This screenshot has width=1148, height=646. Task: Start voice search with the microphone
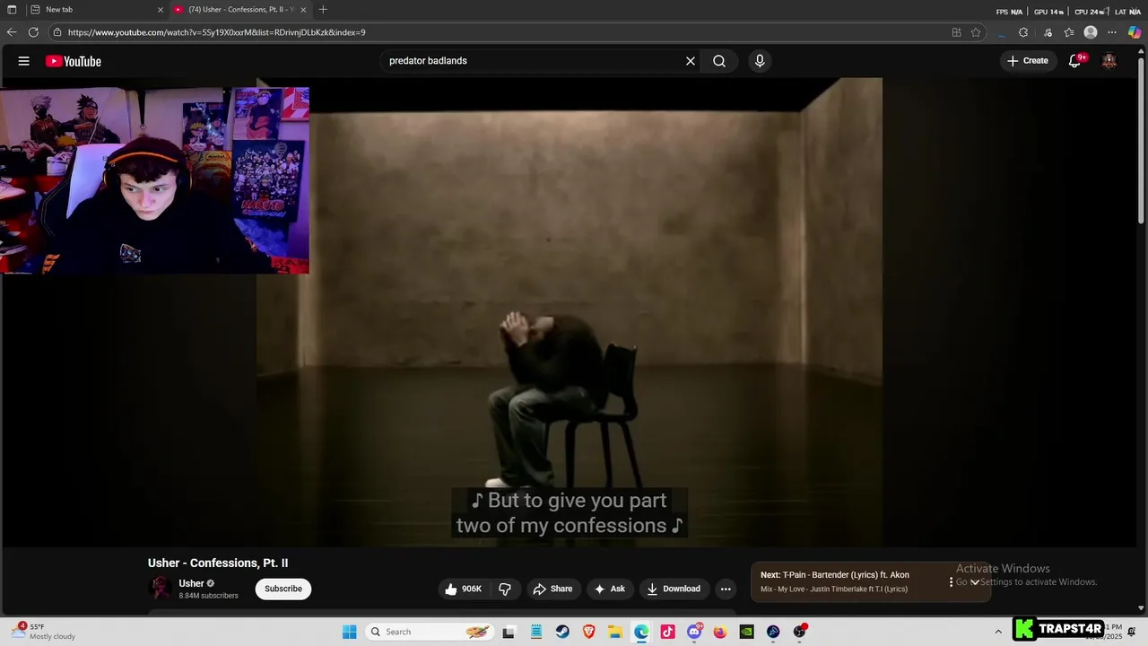(760, 61)
